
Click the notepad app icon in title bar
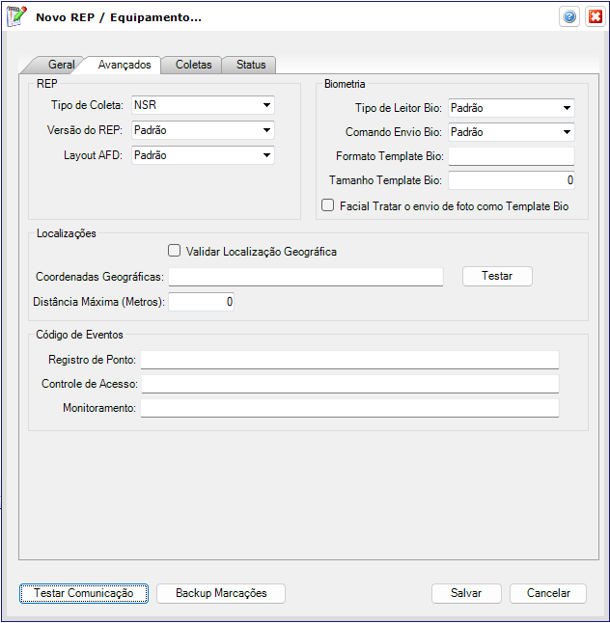click(17, 17)
